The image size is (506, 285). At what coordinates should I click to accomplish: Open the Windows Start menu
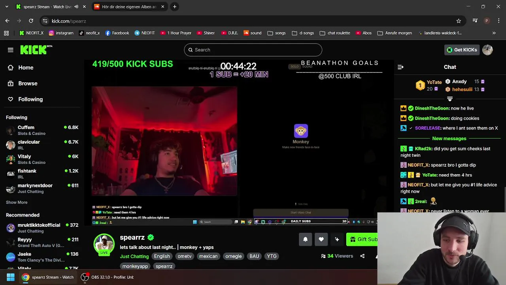coord(11,277)
